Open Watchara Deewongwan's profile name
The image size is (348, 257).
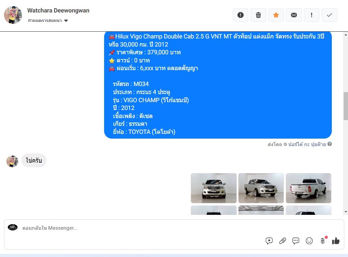(x=58, y=10)
